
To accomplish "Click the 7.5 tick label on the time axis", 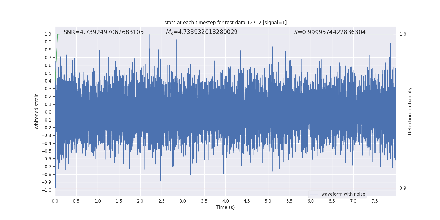I will point(375,201).
